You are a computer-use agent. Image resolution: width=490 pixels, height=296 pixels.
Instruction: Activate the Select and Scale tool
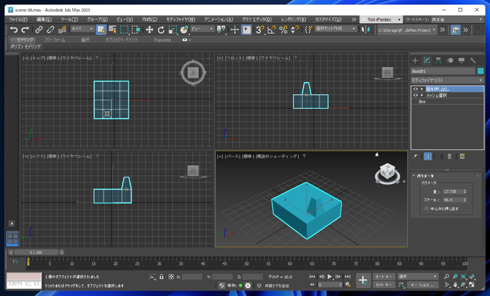[x=173, y=30]
